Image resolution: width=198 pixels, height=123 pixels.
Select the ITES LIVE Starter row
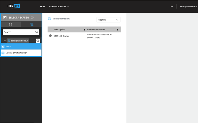84,36
